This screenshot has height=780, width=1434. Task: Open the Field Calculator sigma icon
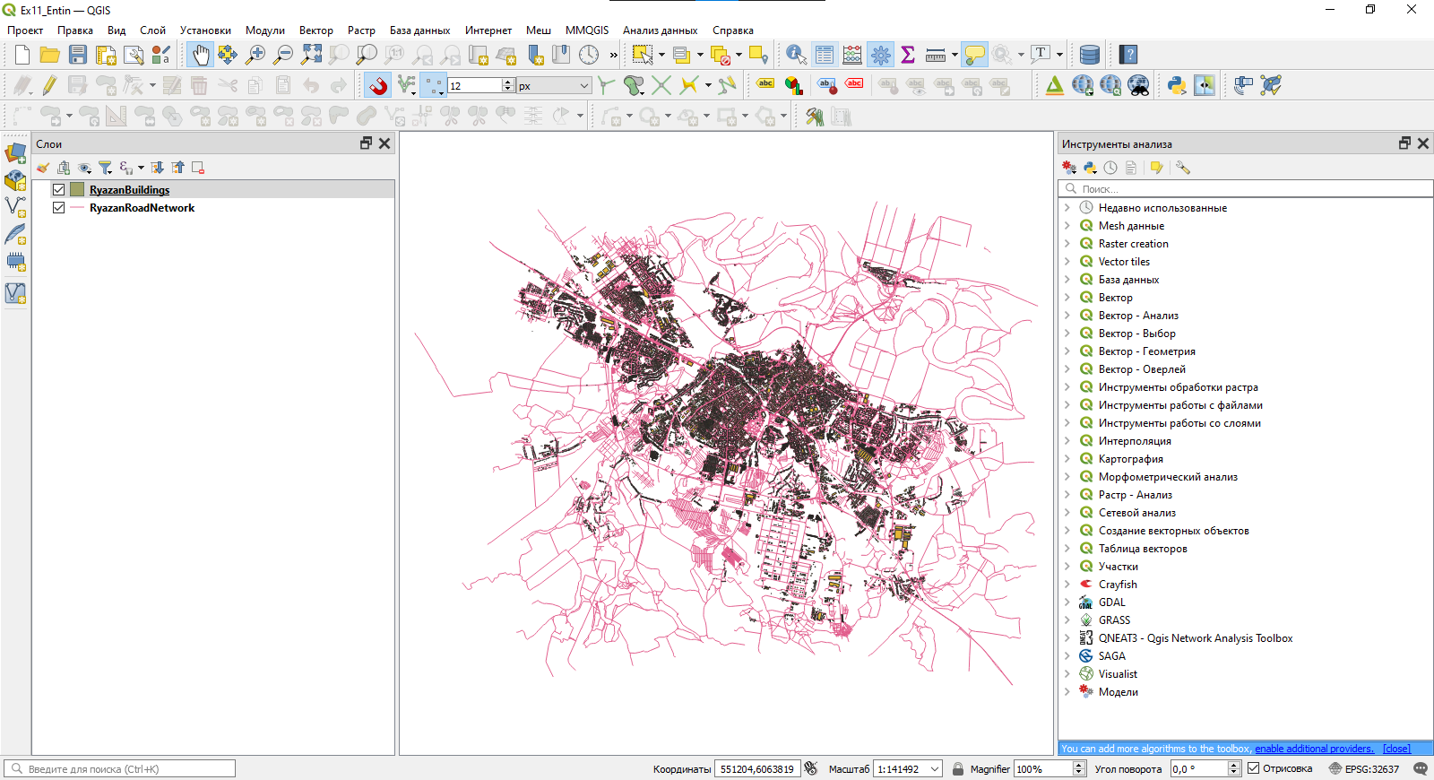(908, 55)
